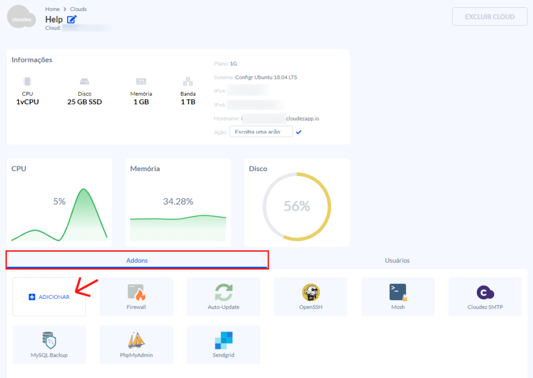Click the Cloudez SMTP addon icon
The width and height of the screenshot is (533, 378).
(x=485, y=292)
